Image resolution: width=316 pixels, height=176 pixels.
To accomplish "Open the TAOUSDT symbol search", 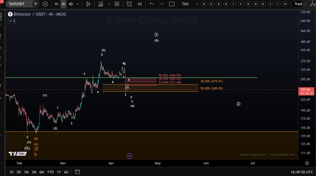I will coord(17,4).
